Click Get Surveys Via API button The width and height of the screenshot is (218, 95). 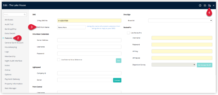coord(204,65)
